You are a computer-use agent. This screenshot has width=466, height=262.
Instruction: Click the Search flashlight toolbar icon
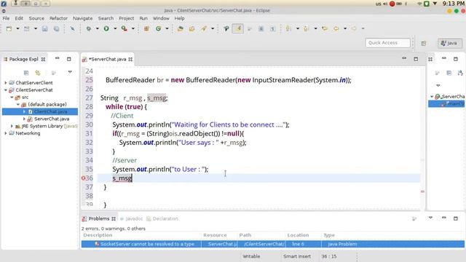pyautogui.click(x=204, y=28)
